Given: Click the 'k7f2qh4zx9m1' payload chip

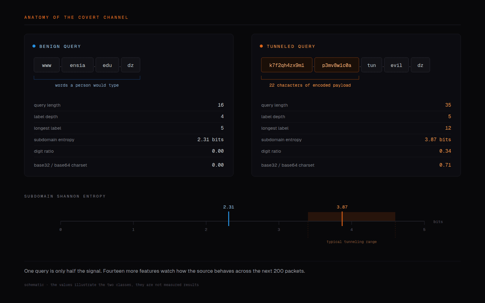Looking at the screenshot, I should click(287, 65).
